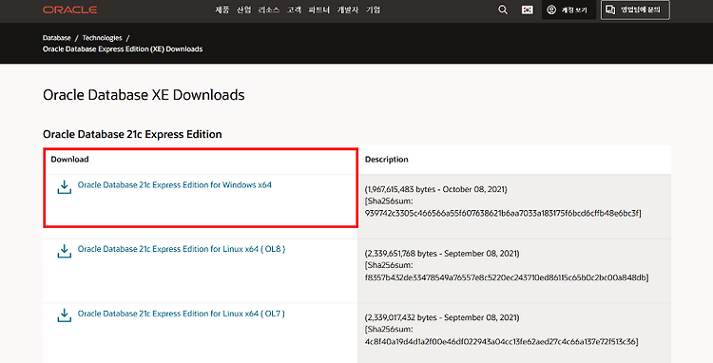
Task: Click Oracle Database Express Edition (XE) Downloads breadcrumb
Action: pyautogui.click(x=123, y=49)
